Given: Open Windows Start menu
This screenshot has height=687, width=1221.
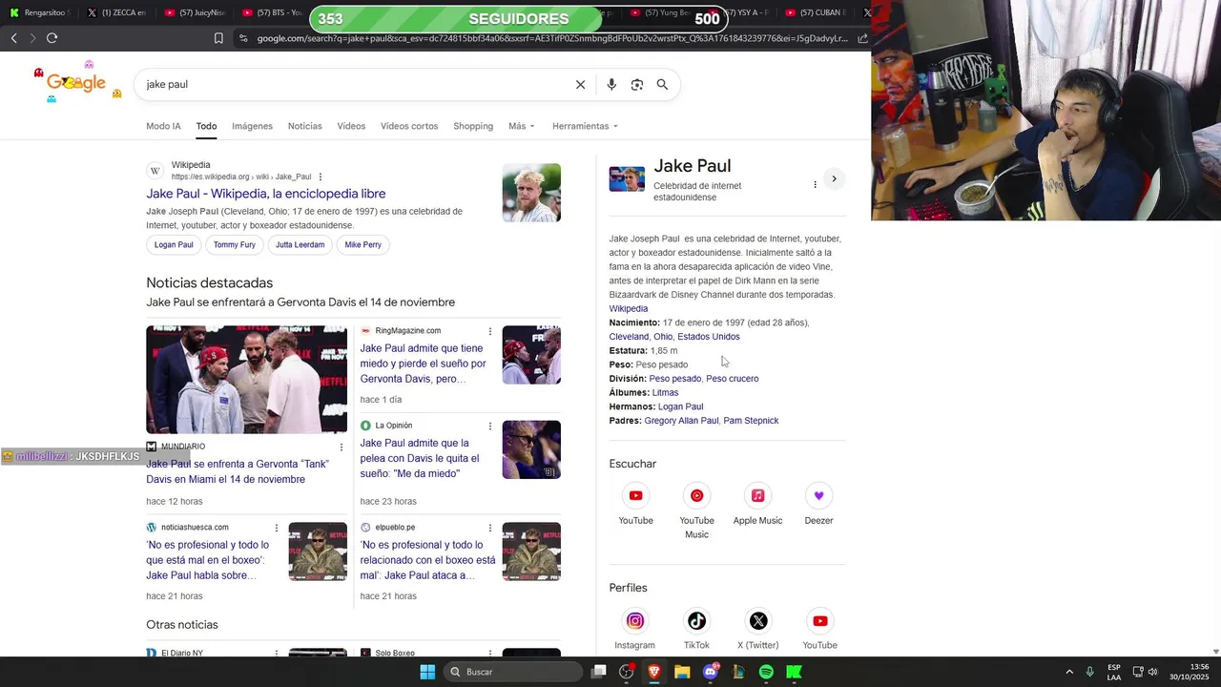Looking at the screenshot, I should 427,672.
